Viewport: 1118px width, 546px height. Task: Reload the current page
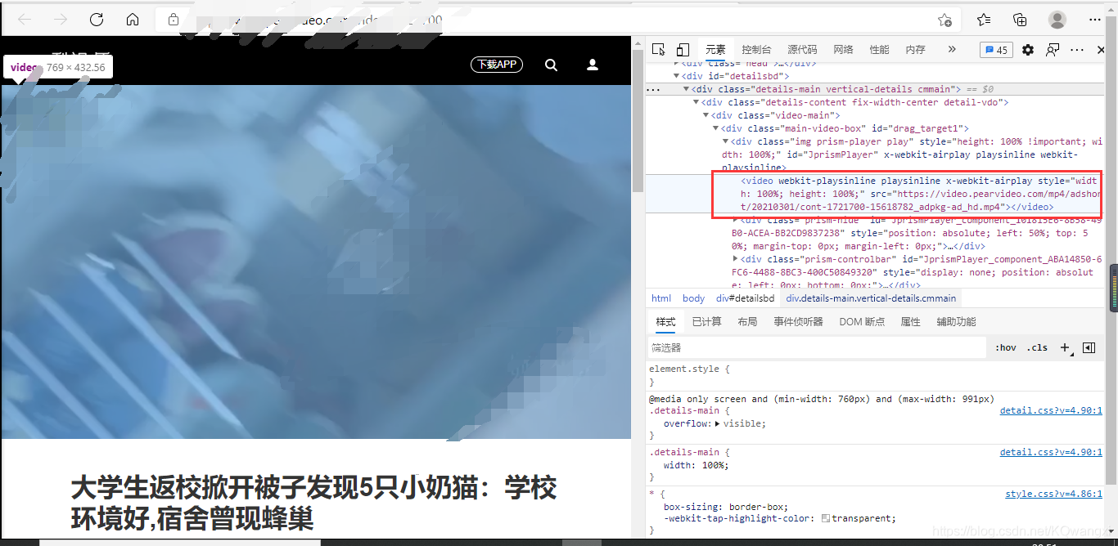(97, 20)
